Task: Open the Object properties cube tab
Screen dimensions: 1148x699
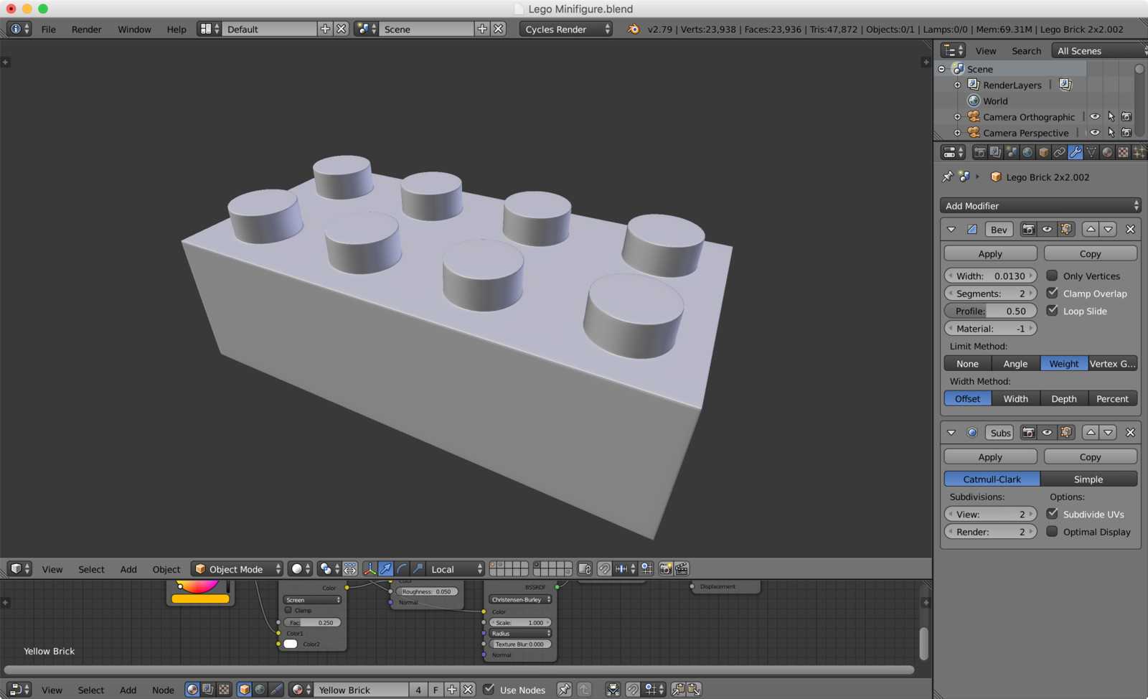Action: click(x=1043, y=152)
